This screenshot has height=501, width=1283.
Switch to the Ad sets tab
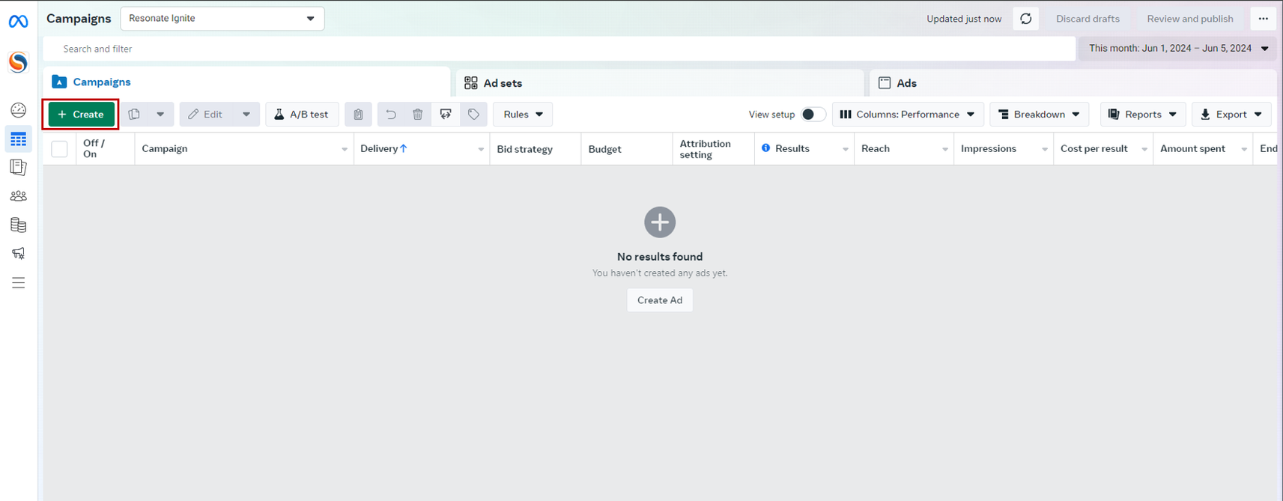pos(660,82)
